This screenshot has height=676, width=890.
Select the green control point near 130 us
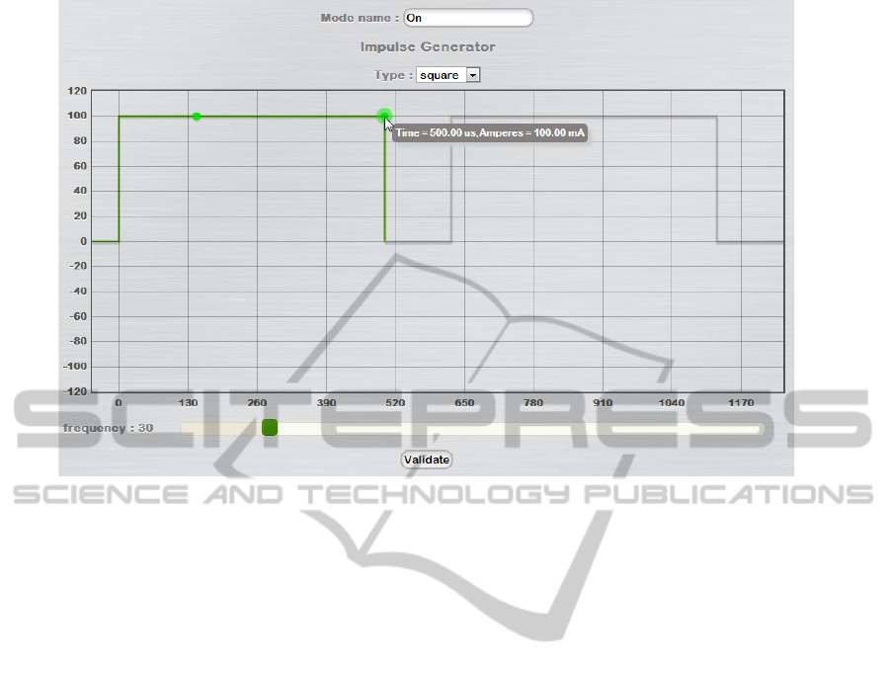(x=197, y=117)
